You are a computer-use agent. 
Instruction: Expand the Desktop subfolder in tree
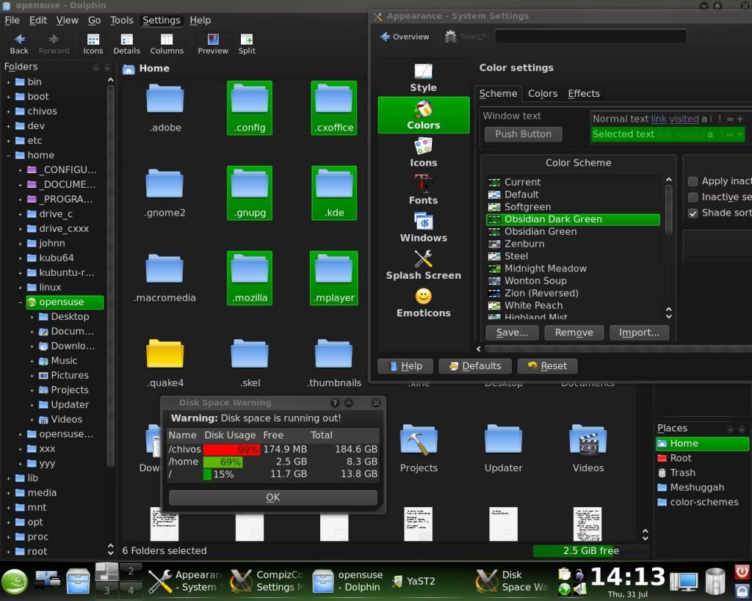[x=32, y=317]
